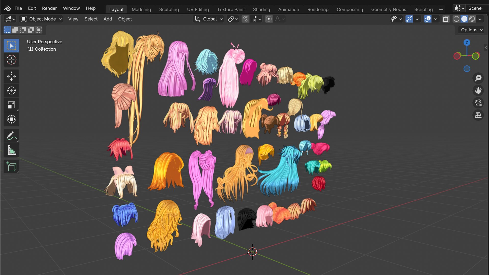
Task: Open the File menu
Action: (x=18, y=8)
